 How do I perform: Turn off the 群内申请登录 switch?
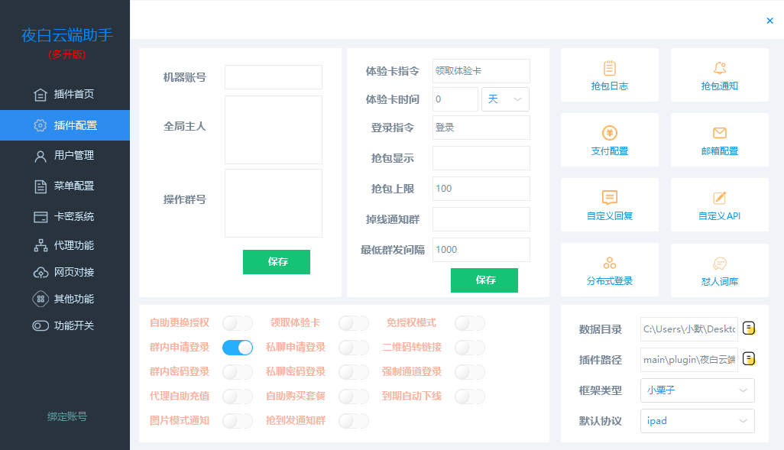click(238, 348)
